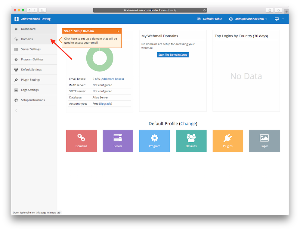The width and height of the screenshot is (300, 231).
Task: Click the browser address bar
Action: click(150, 10)
